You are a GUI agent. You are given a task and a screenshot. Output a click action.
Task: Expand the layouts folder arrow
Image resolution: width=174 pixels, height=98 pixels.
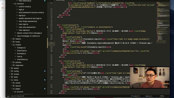[11, 86]
